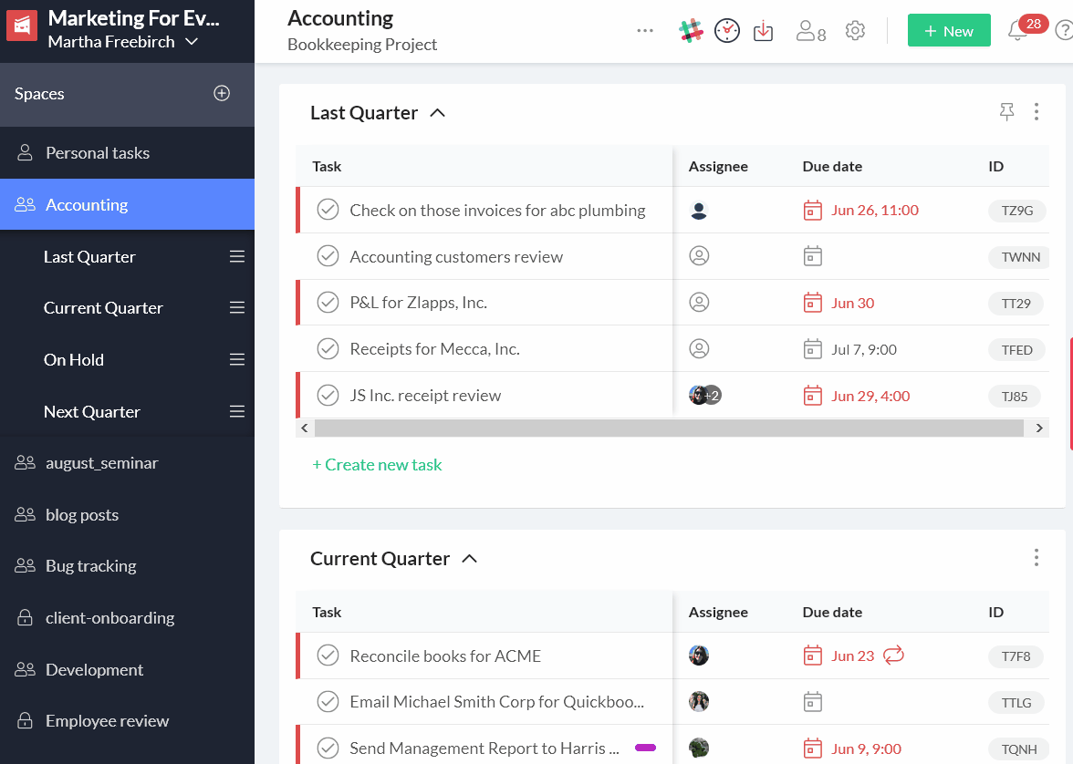Collapse the Current Quarter section
The image size is (1073, 764).
coord(469,559)
